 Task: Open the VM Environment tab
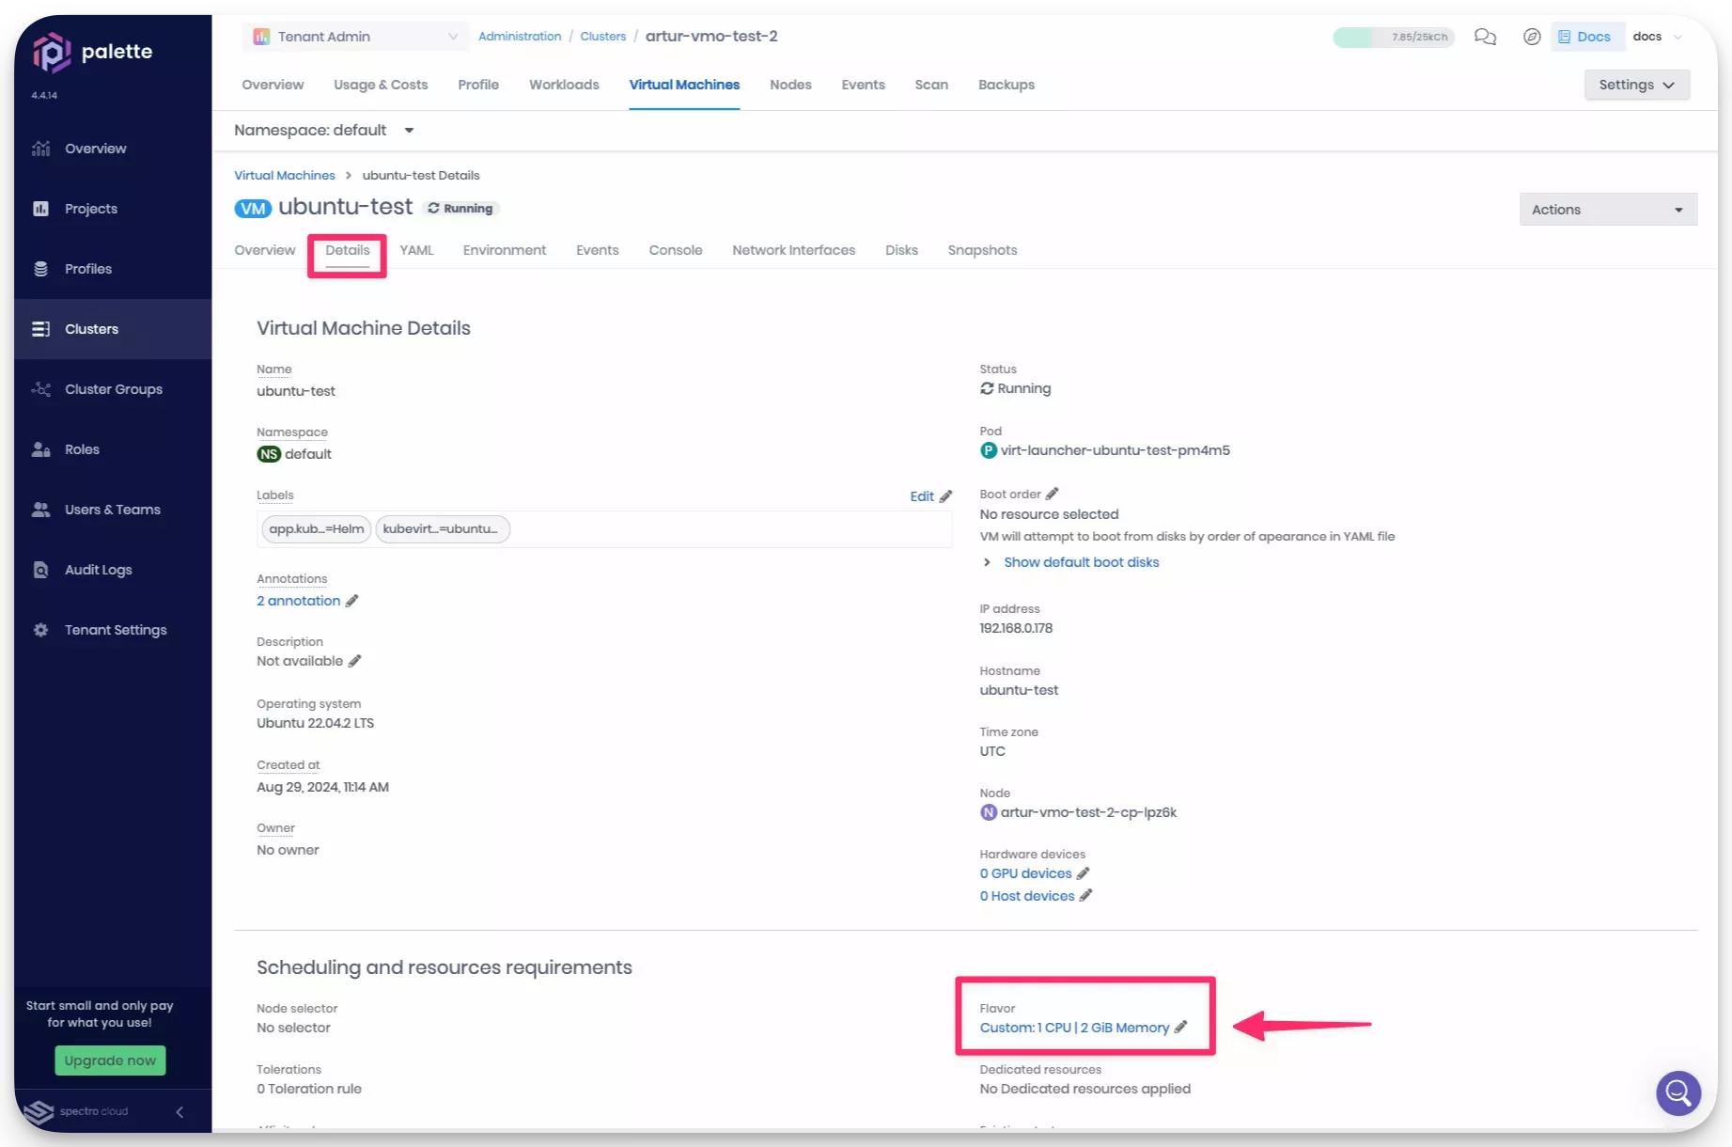pyautogui.click(x=504, y=250)
